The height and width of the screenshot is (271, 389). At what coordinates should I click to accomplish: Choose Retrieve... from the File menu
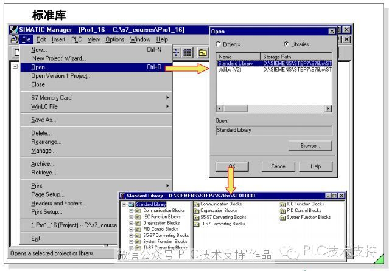coord(96,173)
